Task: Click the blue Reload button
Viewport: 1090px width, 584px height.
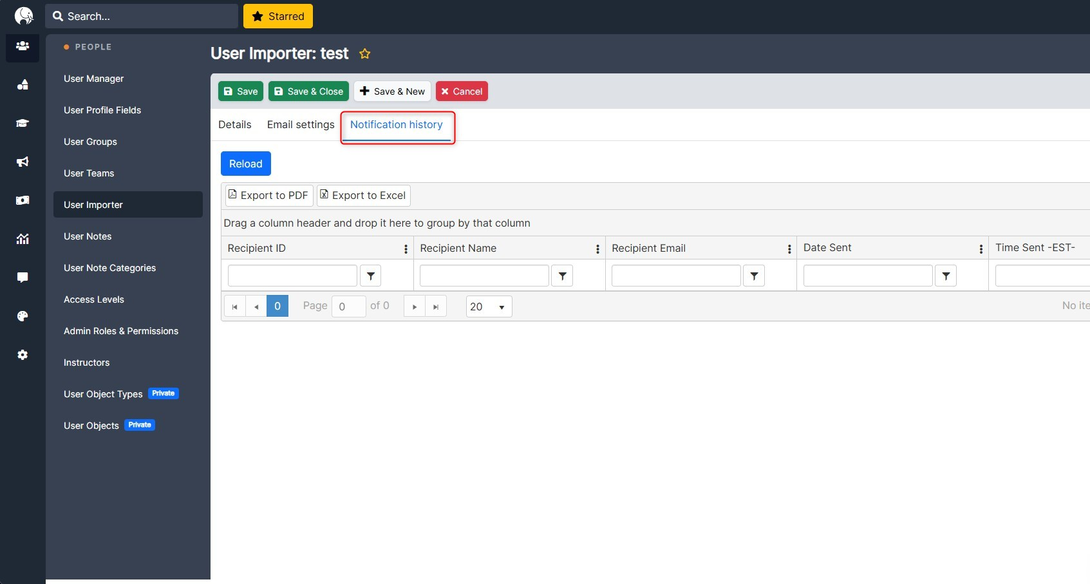Action: (x=246, y=164)
